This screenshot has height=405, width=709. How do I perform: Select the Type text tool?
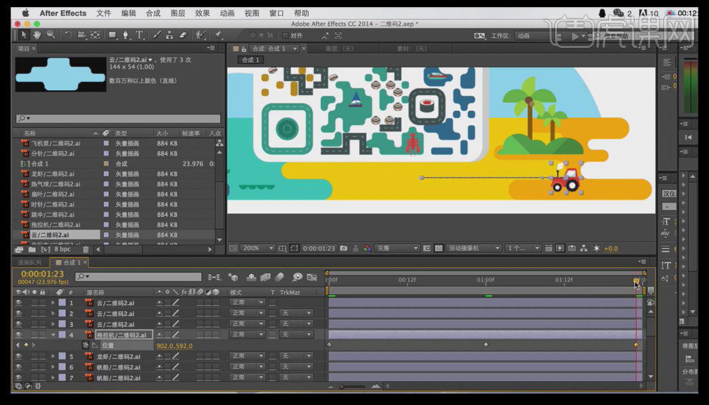[139, 35]
